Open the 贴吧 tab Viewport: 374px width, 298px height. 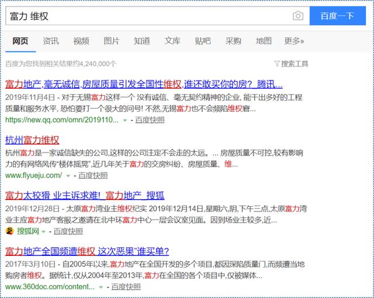[203, 41]
